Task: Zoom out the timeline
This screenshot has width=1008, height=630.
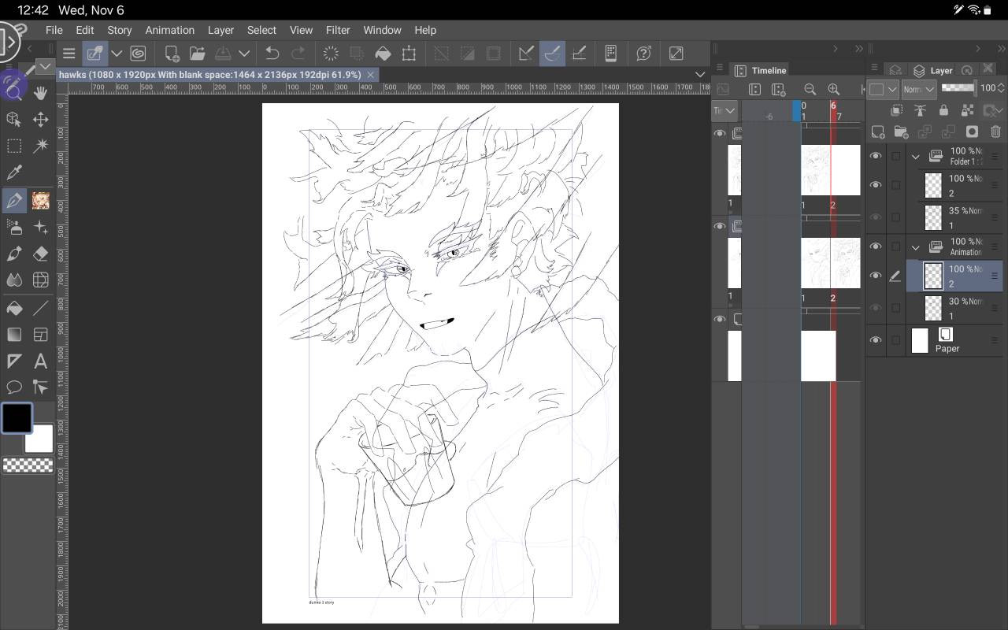Action: (x=810, y=90)
